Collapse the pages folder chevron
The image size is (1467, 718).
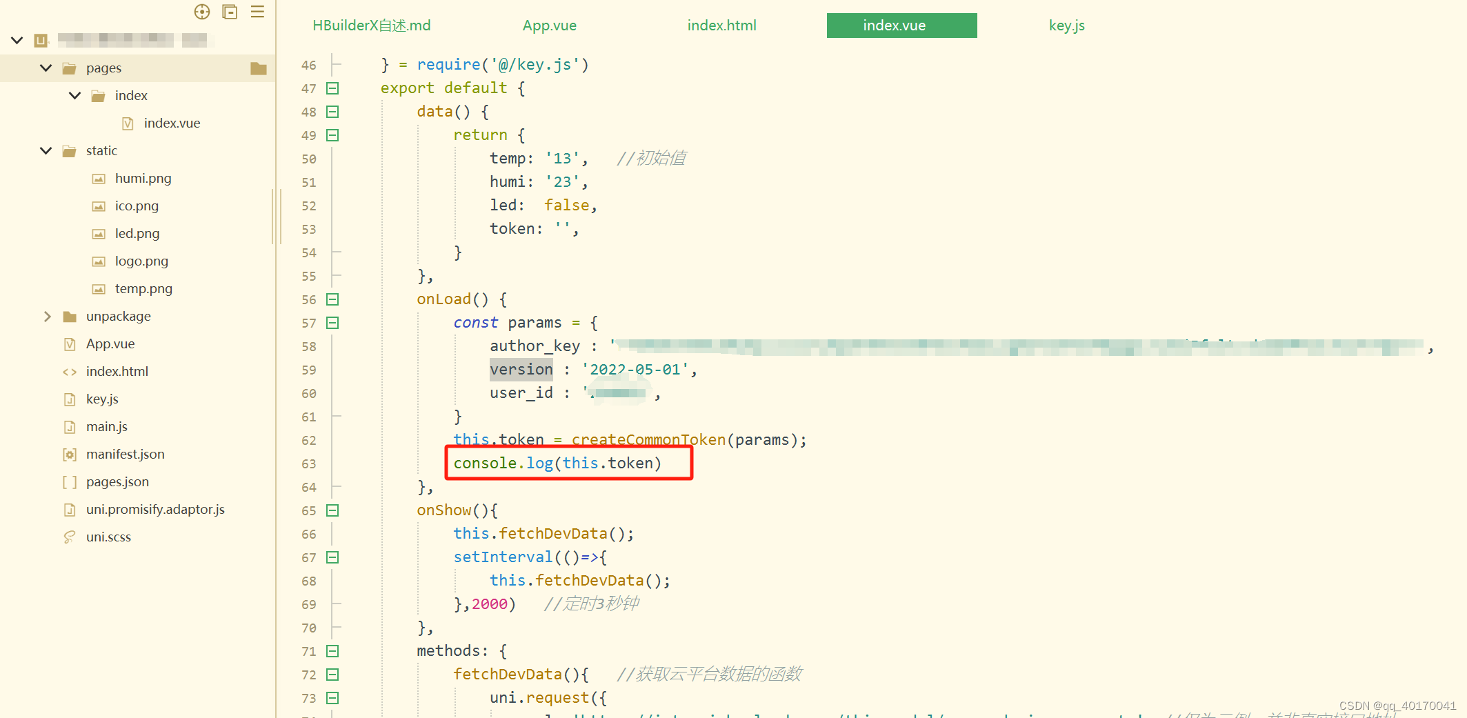[x=46, y=68]
